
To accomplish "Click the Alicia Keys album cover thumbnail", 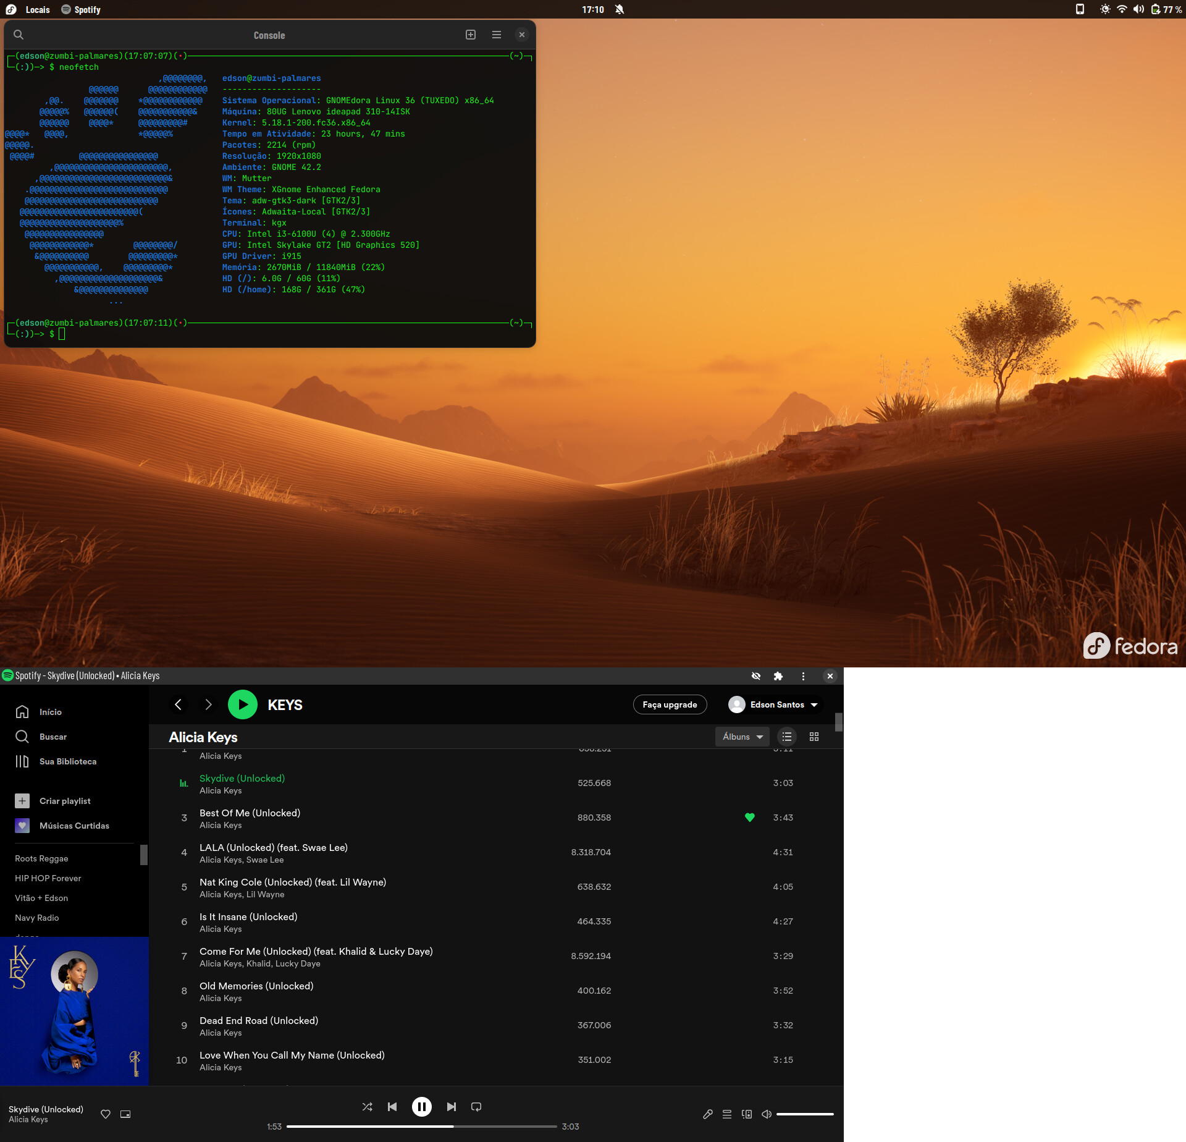I will (74, 1011).
